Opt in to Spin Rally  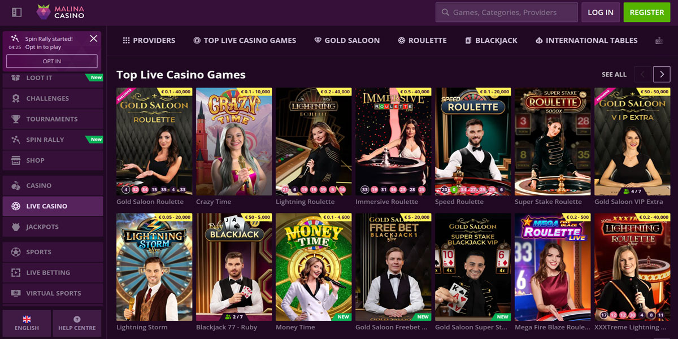coord(52,61)
